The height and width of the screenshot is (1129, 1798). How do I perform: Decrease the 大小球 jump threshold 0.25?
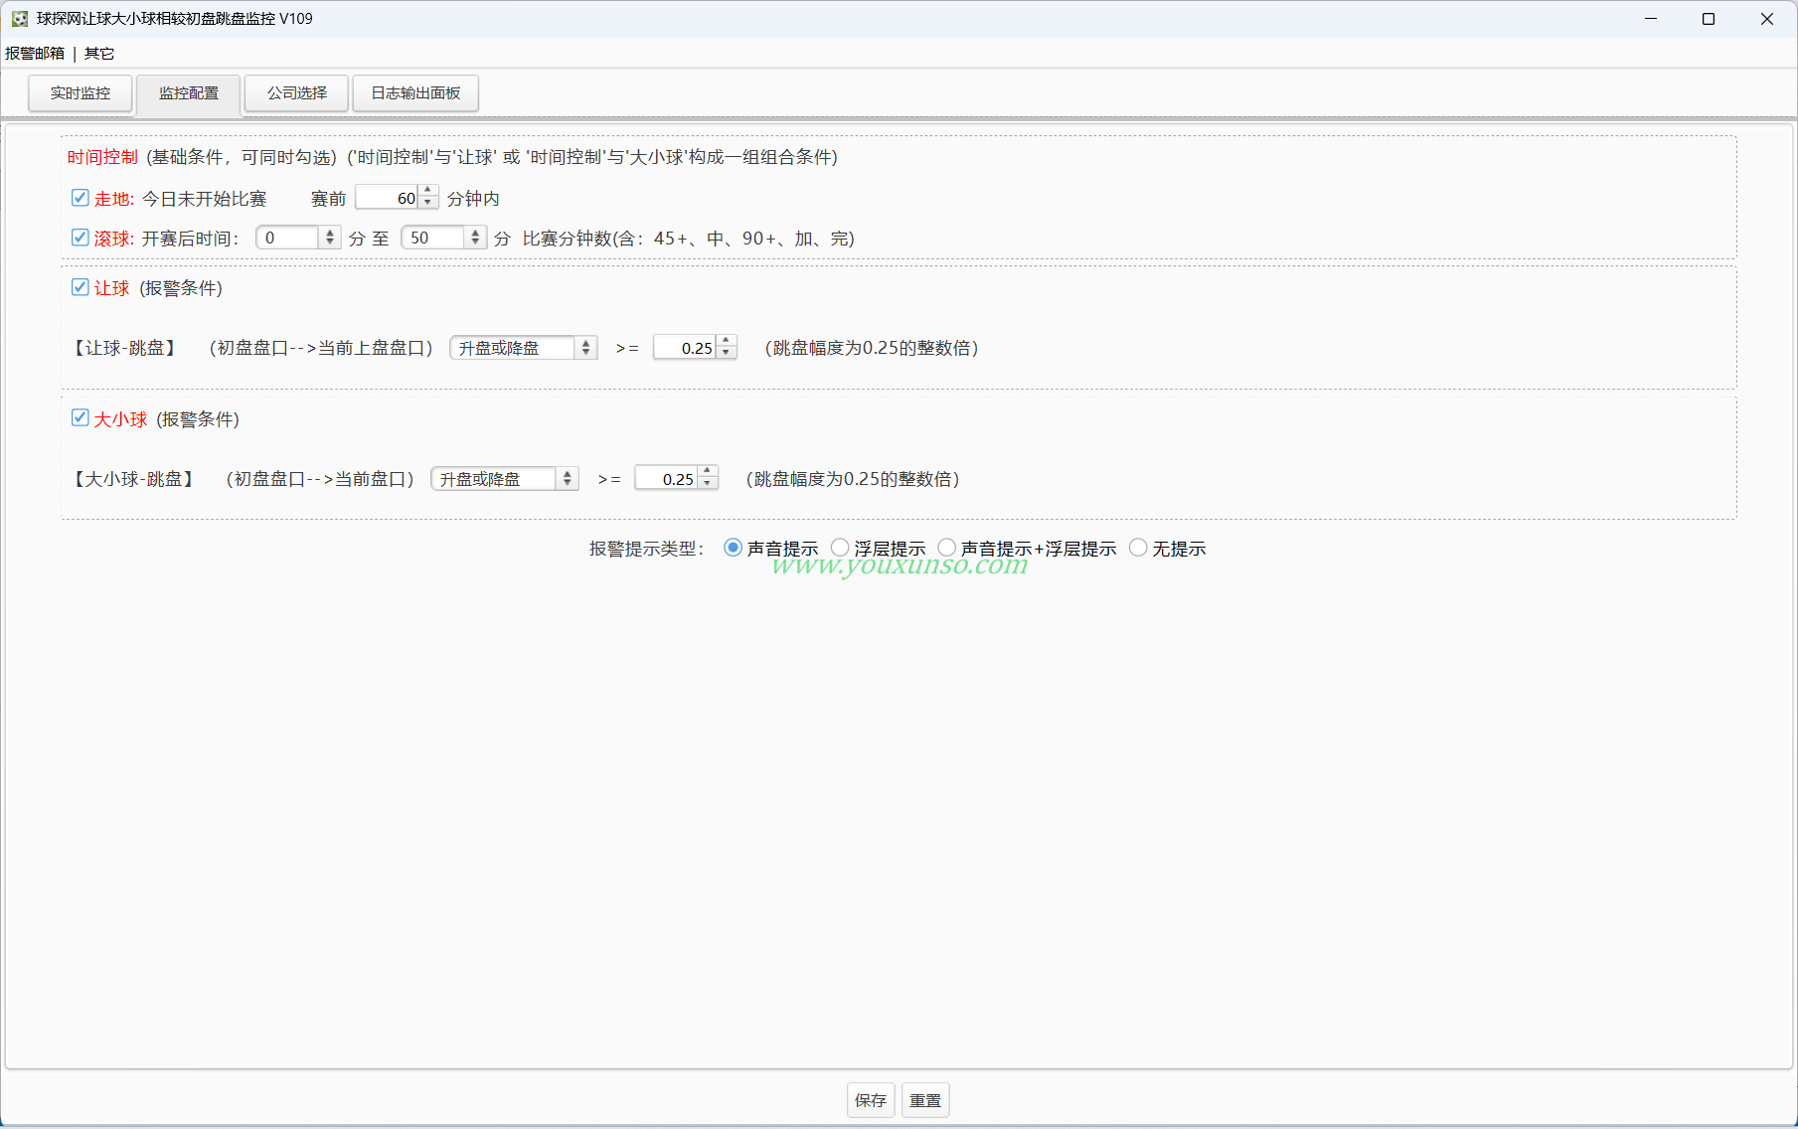708,484
